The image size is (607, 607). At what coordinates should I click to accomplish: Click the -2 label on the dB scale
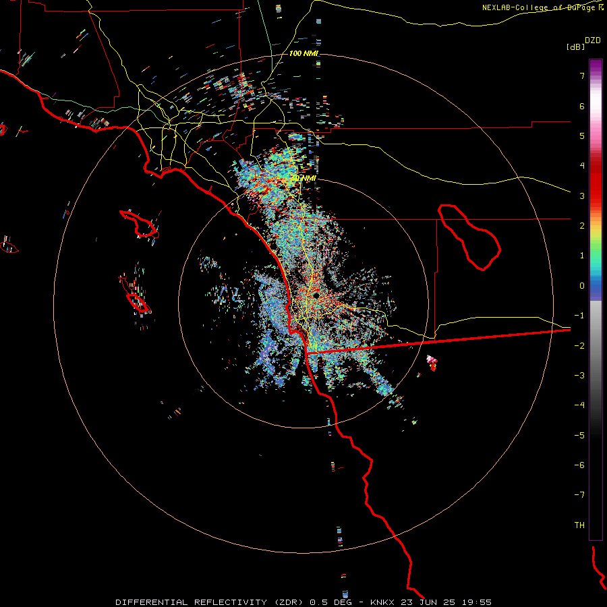(x=579, y=346)
